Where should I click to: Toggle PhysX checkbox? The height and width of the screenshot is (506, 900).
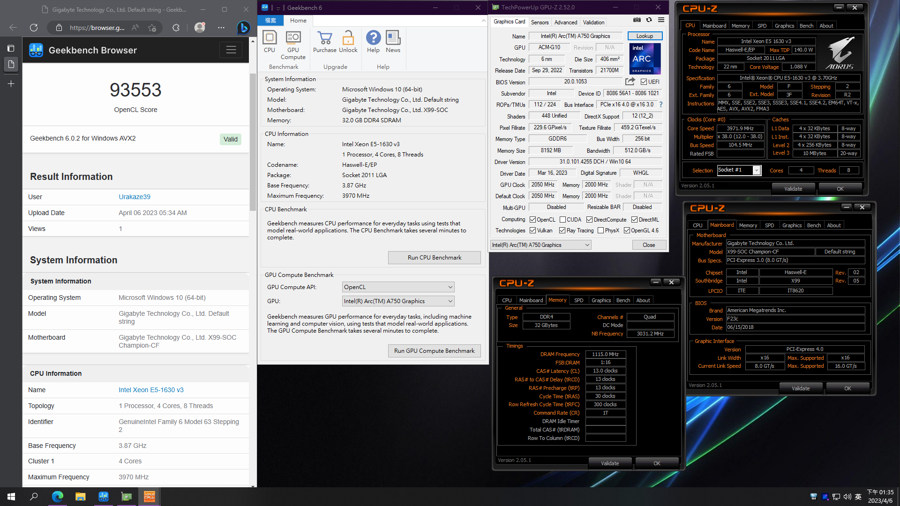[x=600, y=231]
